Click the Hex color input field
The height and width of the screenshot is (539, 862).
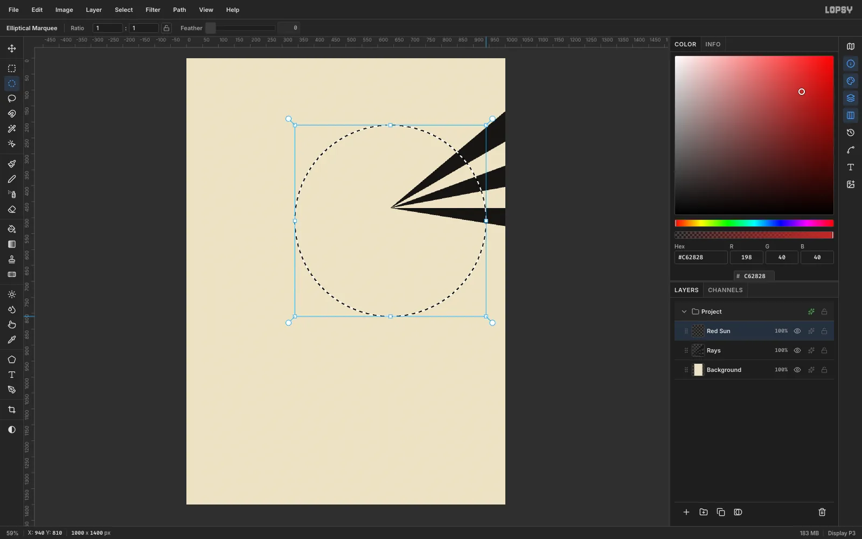pyautogui.click(x=701, y=258)
